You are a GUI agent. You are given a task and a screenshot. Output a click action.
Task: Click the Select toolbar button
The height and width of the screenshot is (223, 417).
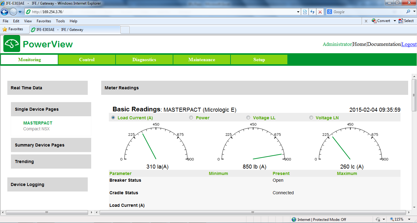[406, 21]
